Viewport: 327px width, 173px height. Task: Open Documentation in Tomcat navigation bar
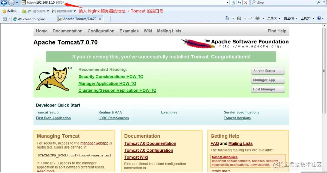[x=67, y=31]
